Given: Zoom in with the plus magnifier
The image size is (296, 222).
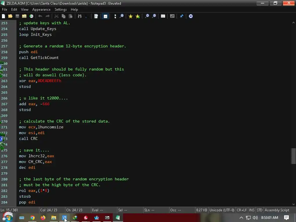Looking at the screenshot, I should tap(147, 16).
